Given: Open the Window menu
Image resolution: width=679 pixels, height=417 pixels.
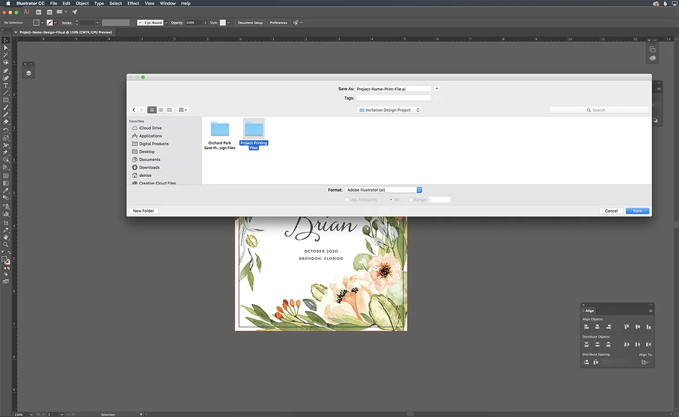Looking at the screenshot, I should pos(167,3).
